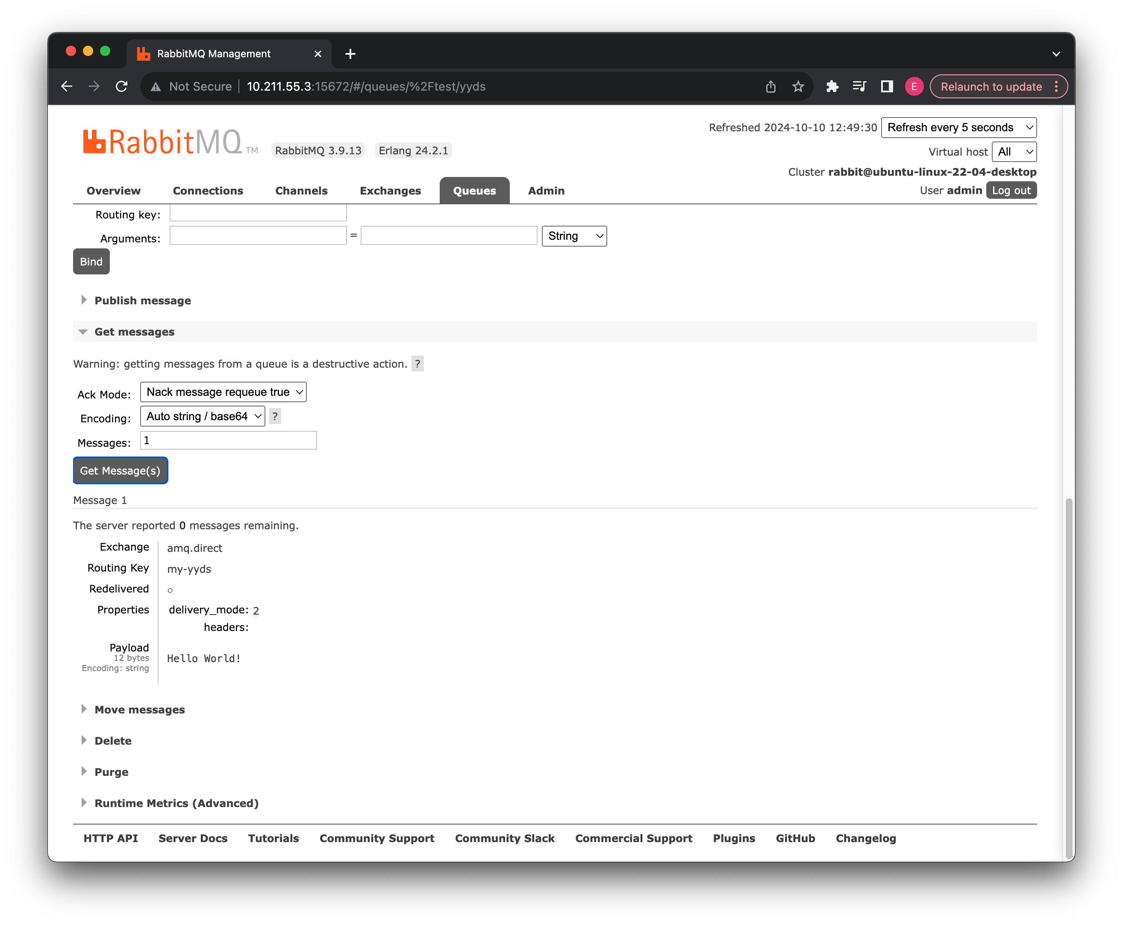Open the browser extensions puzzle icon

(832, 86)
